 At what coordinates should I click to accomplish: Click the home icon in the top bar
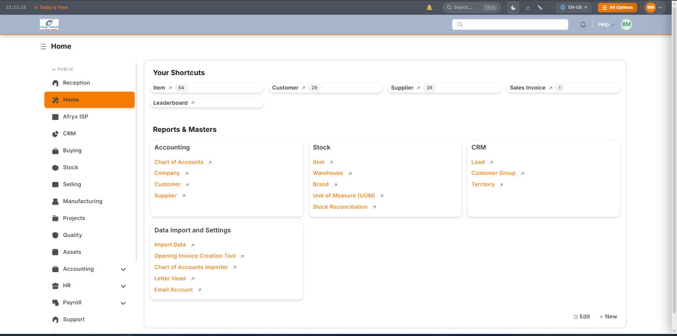click(x=528, y=8)
